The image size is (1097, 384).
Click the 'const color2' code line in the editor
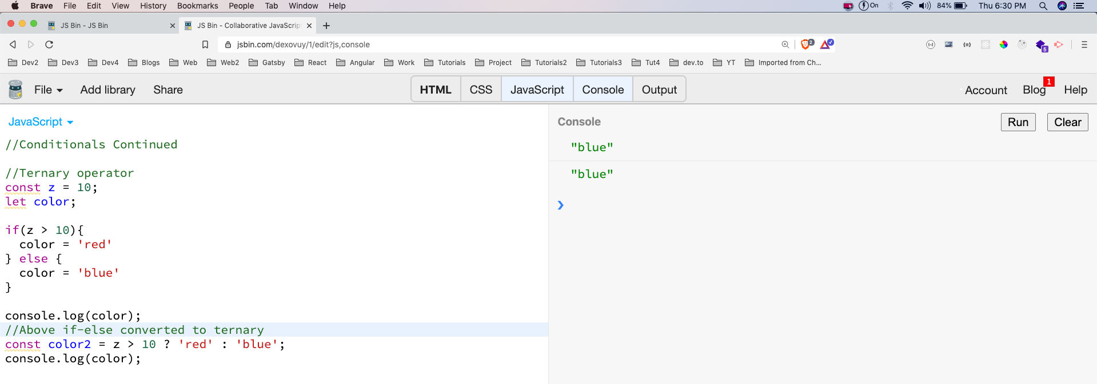[145, 344]
